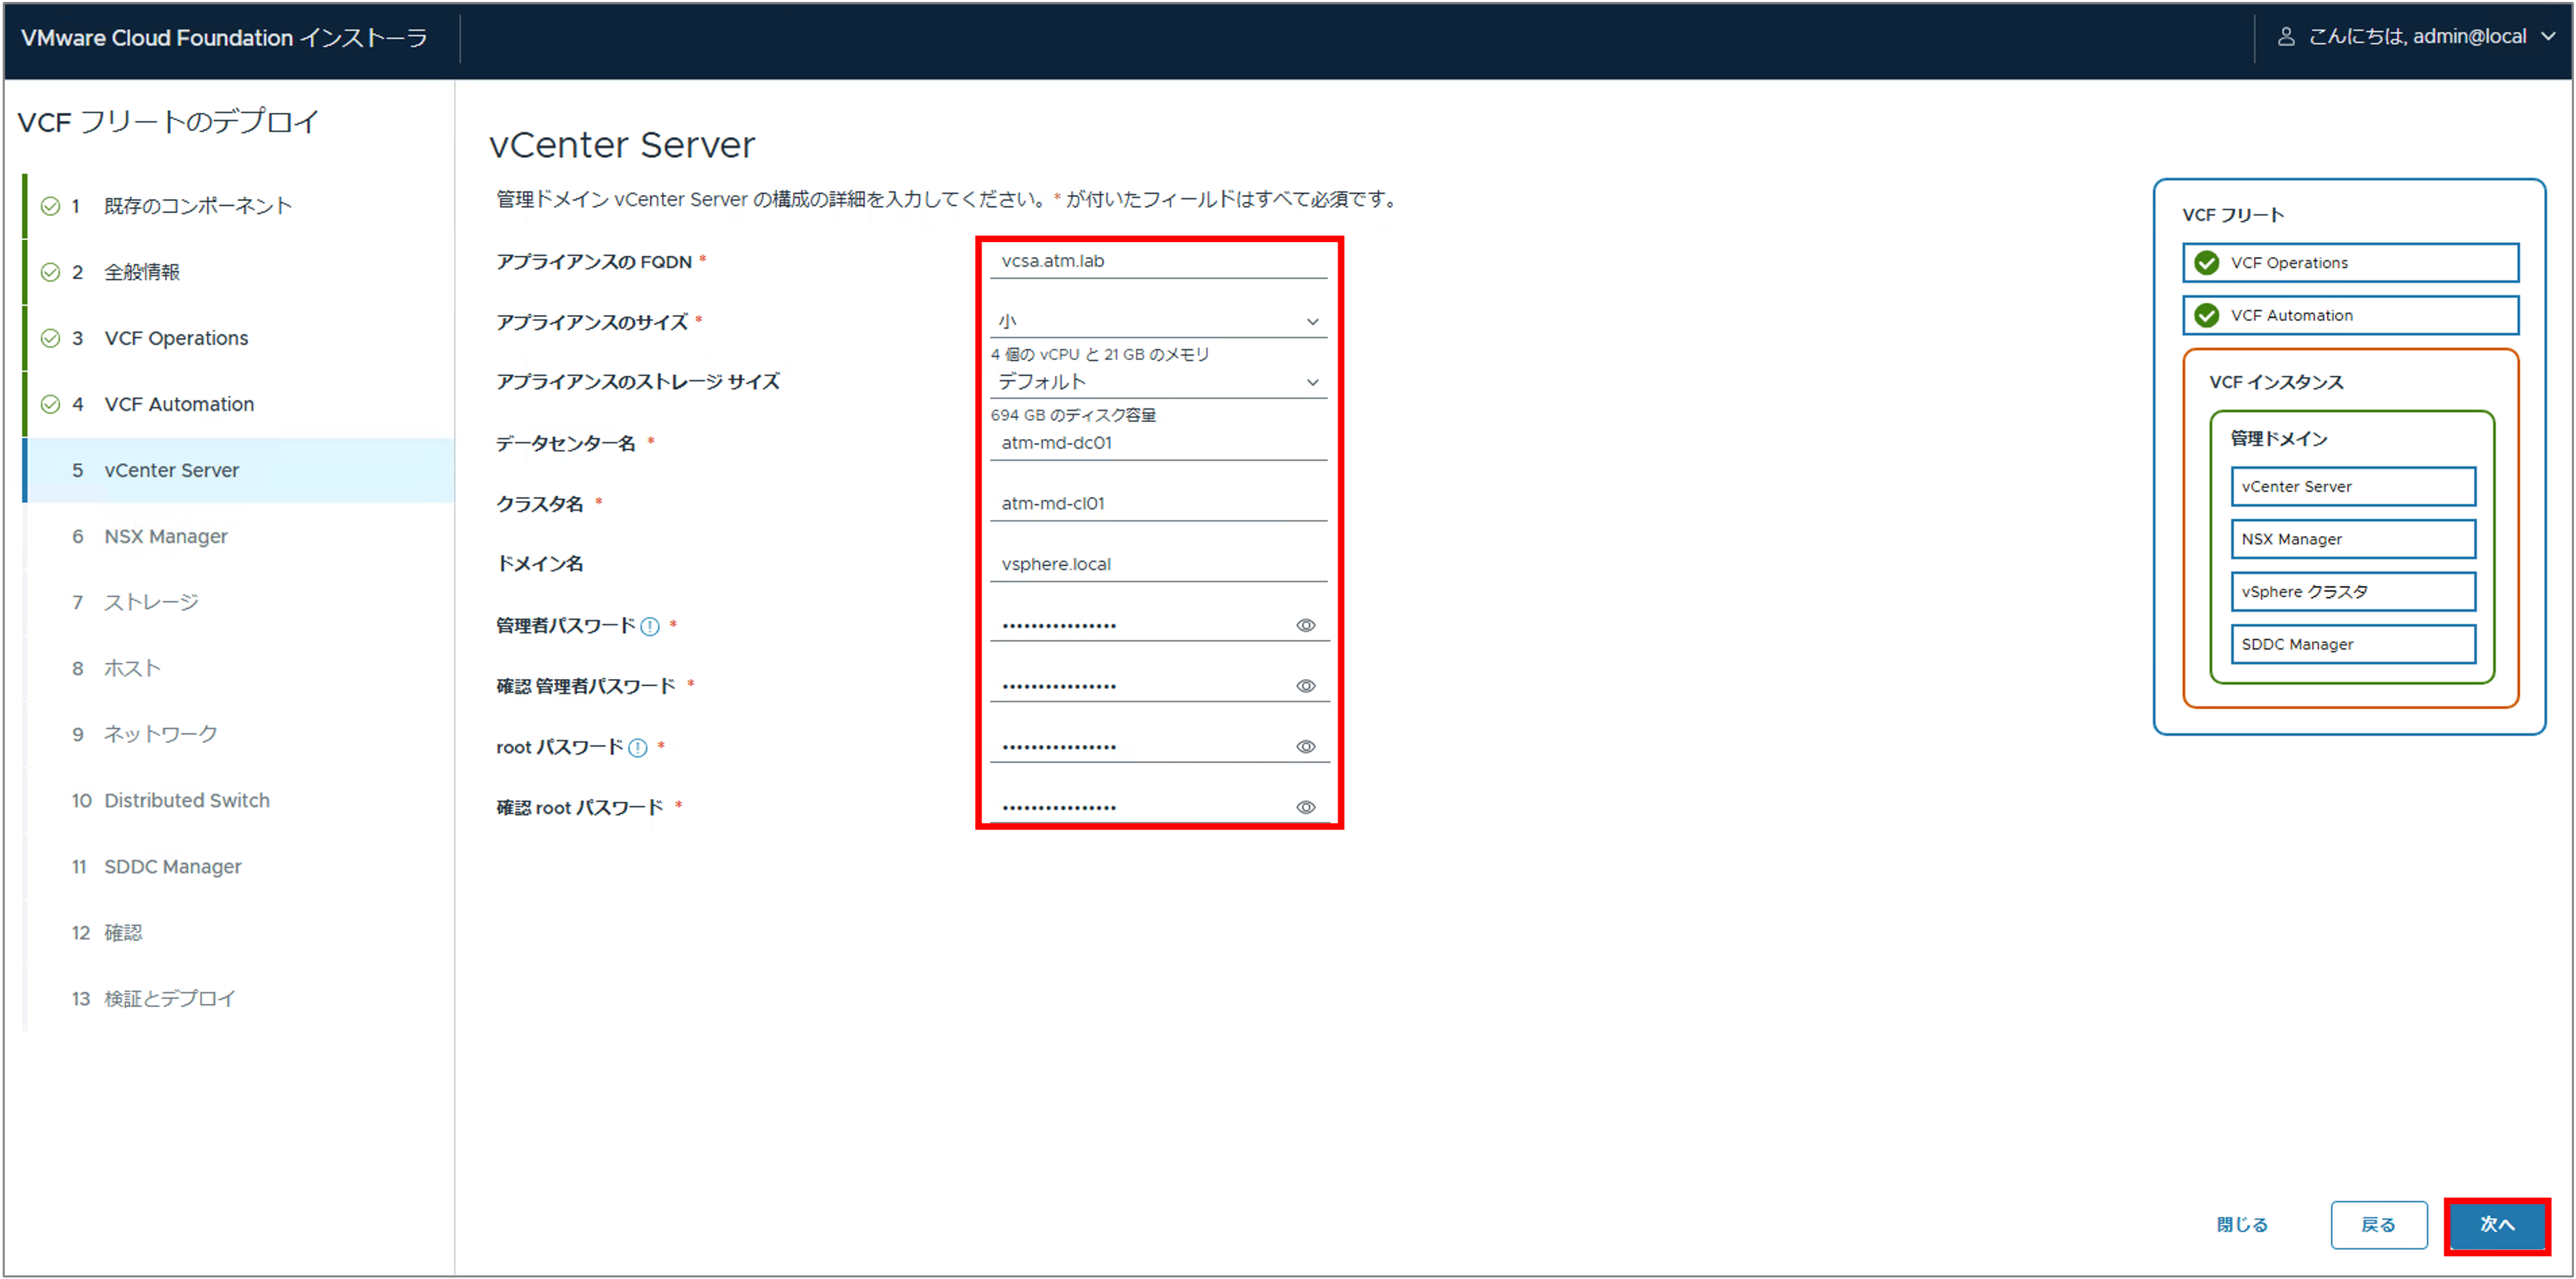Reveal 確認 管理者パスワード using eye icon

[1305, 686]
